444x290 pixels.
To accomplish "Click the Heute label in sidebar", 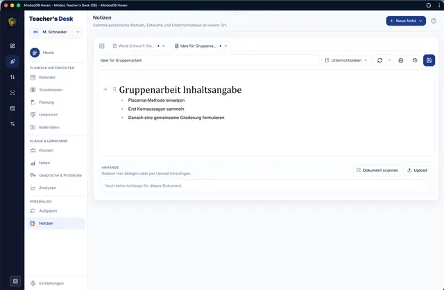I will (x=48, y=53).
